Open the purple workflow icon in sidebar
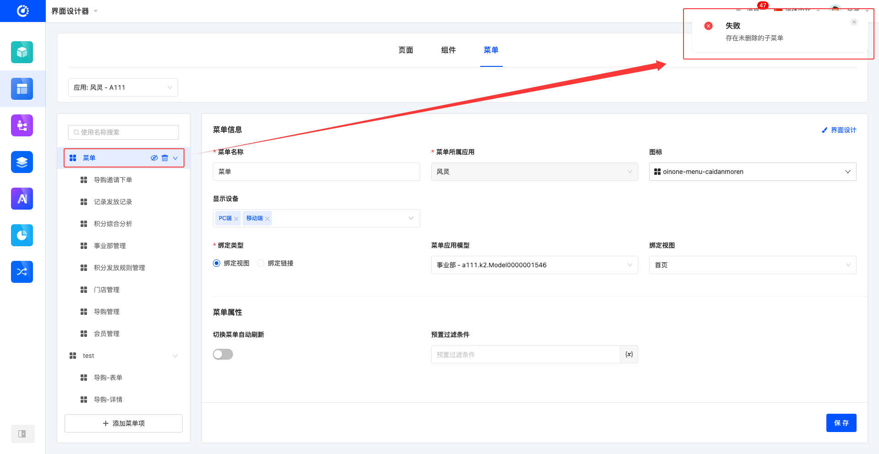The height and width of the screenshot is (454, 879). tap(22, 125)
